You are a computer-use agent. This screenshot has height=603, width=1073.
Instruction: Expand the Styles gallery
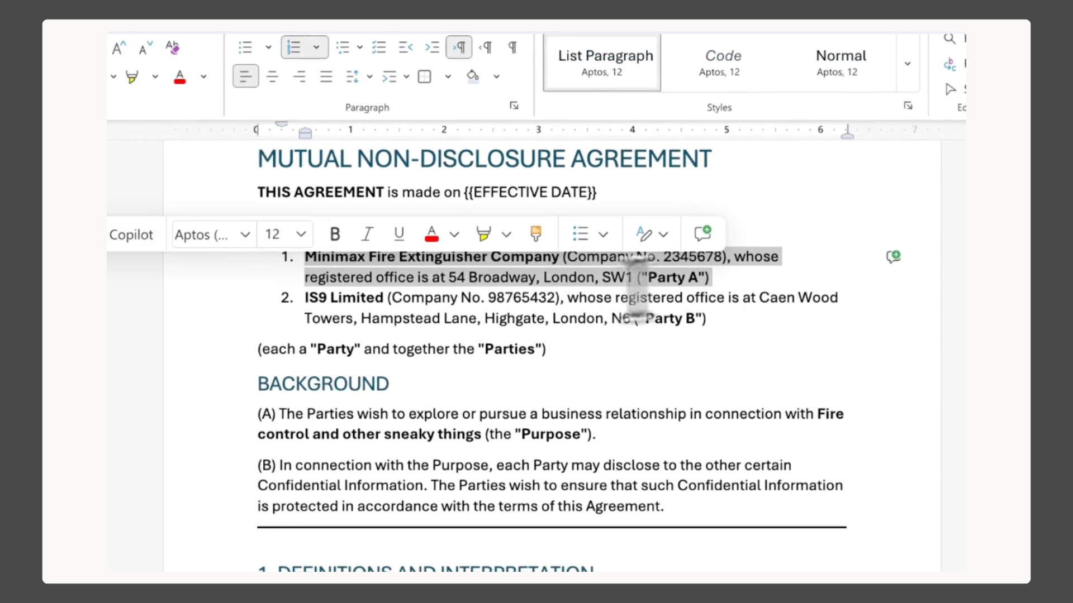[x=908, y=63]
